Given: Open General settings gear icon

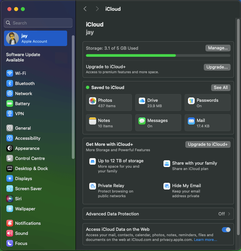Looking at the screenshot, I should (10, 128).
